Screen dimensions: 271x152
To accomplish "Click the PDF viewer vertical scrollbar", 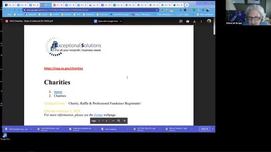I will 214,26.
